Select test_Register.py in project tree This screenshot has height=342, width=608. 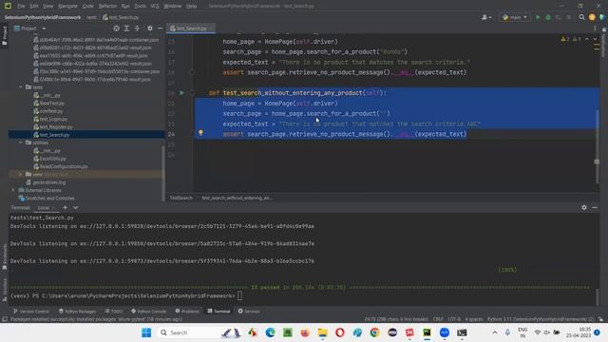click(x=56, y=126)
